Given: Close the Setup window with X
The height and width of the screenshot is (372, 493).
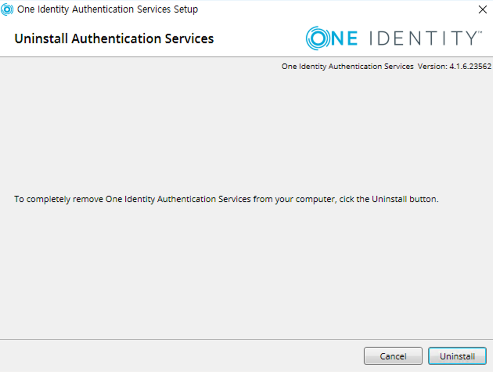Looking at the screenshot, I should coord(482,10).
